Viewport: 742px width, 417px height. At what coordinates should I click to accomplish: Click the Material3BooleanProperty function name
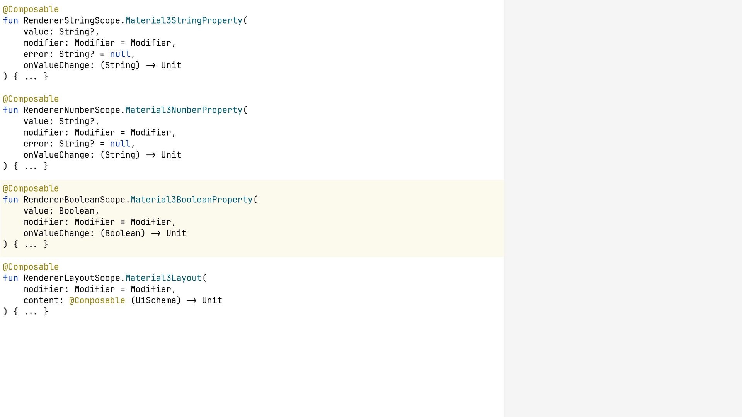pos(191,200)
